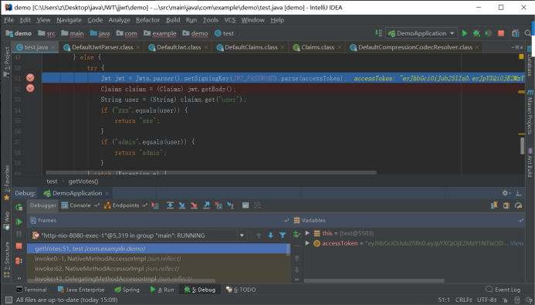Click the Build project arrow icon
Viewport: 535px width, 305px height.
378,32
